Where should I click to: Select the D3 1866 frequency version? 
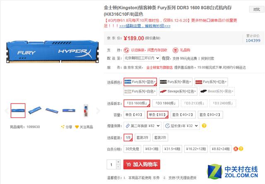(166, 103)
